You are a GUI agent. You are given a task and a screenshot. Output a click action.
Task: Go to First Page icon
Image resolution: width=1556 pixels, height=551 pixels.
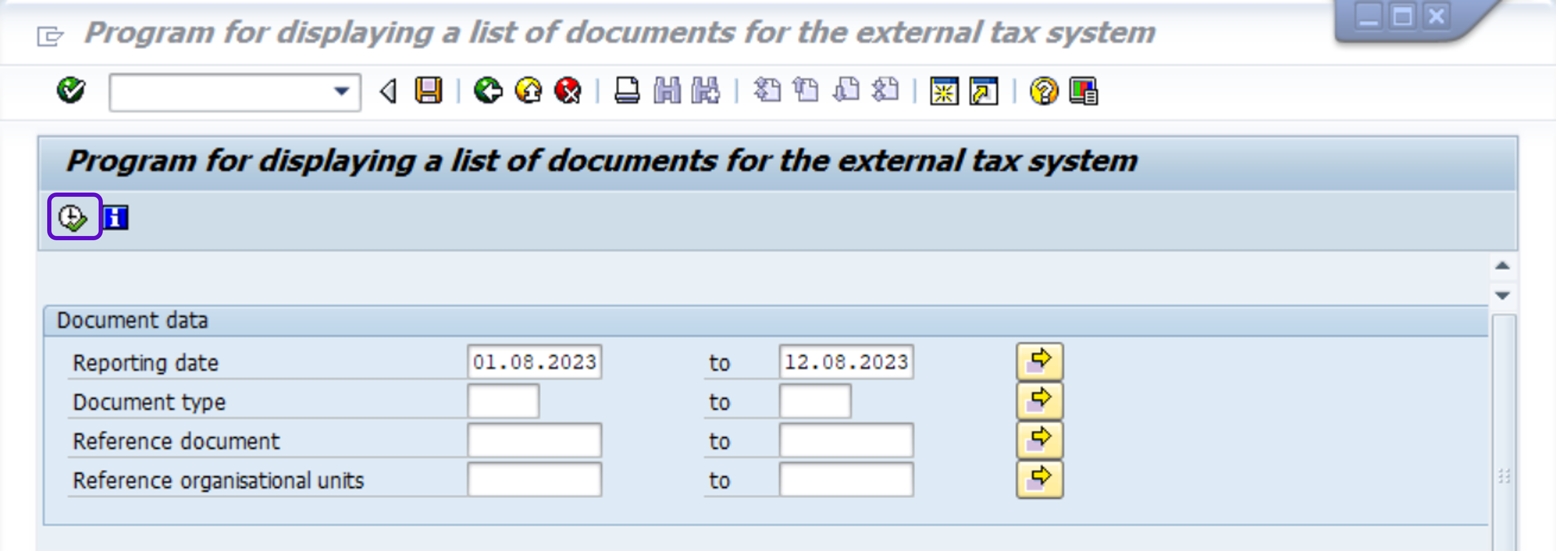point(767,91)
